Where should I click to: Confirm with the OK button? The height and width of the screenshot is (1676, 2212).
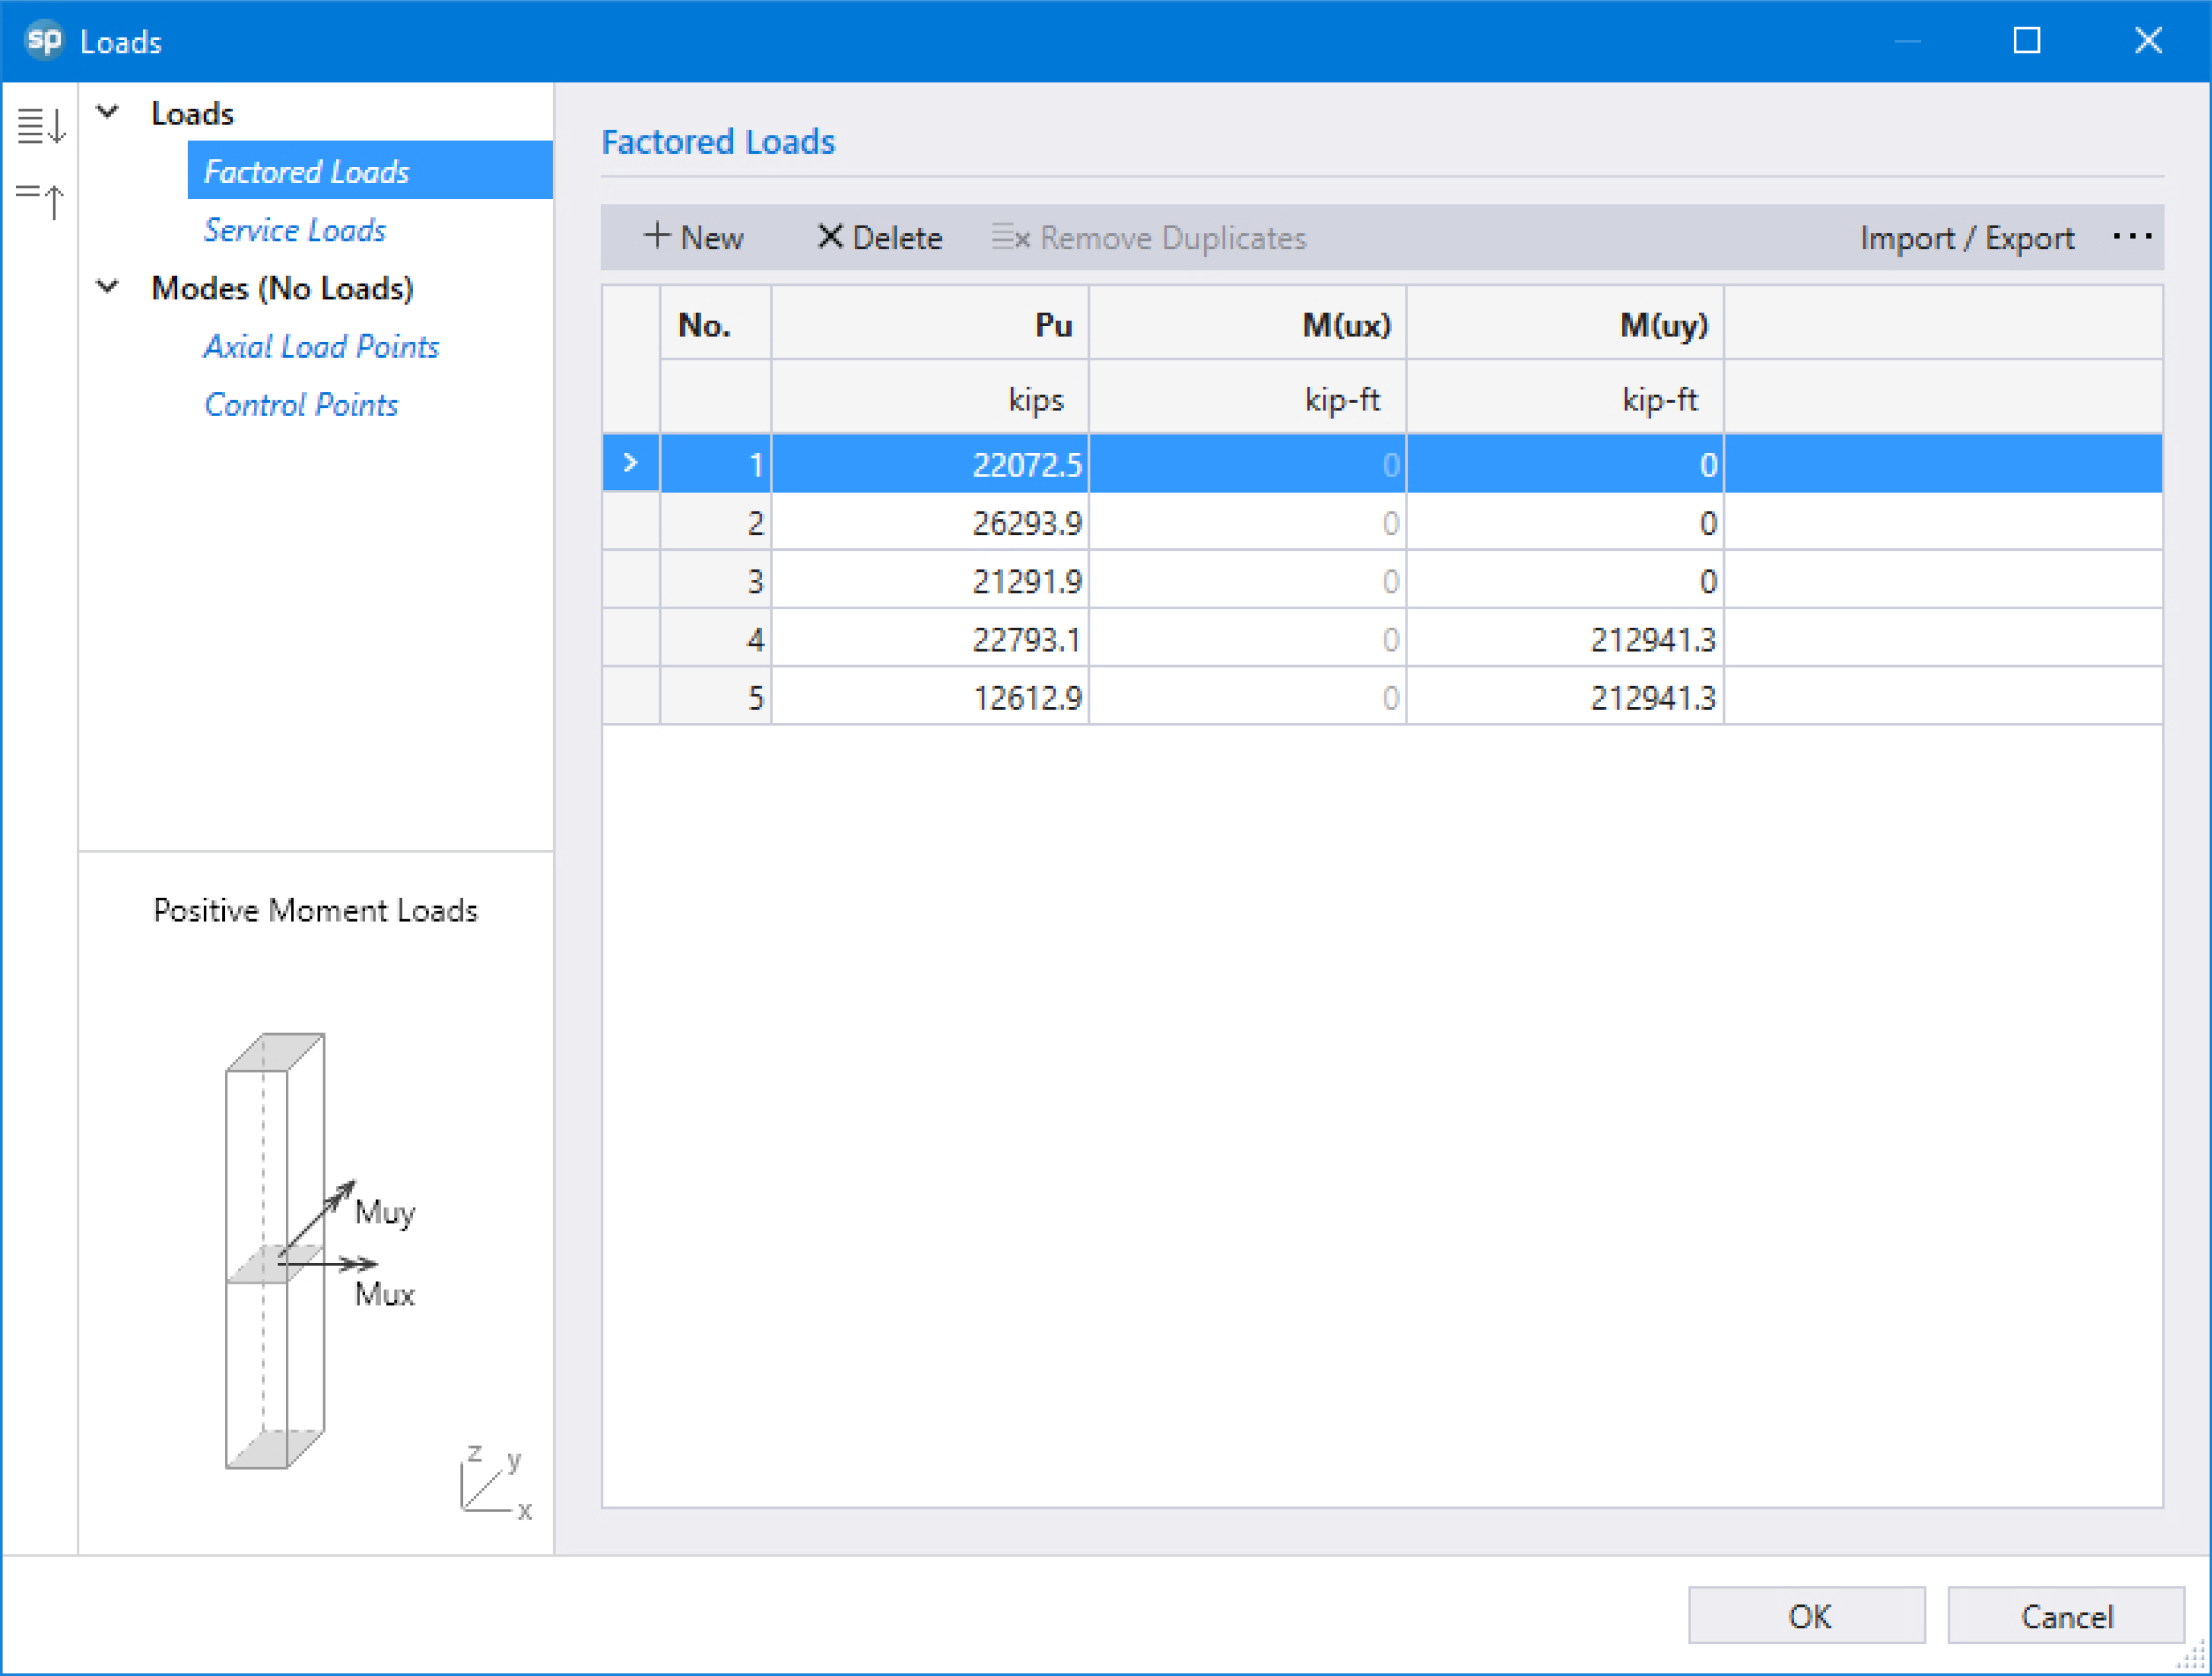point(1807,1615)
